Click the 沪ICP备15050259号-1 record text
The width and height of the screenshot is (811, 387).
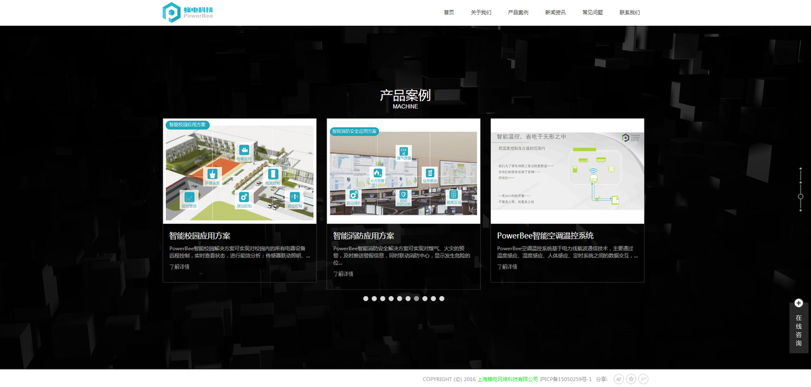point(566,379)
